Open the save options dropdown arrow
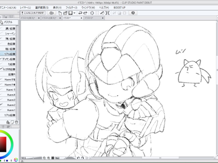 click(x=74, y=13)
